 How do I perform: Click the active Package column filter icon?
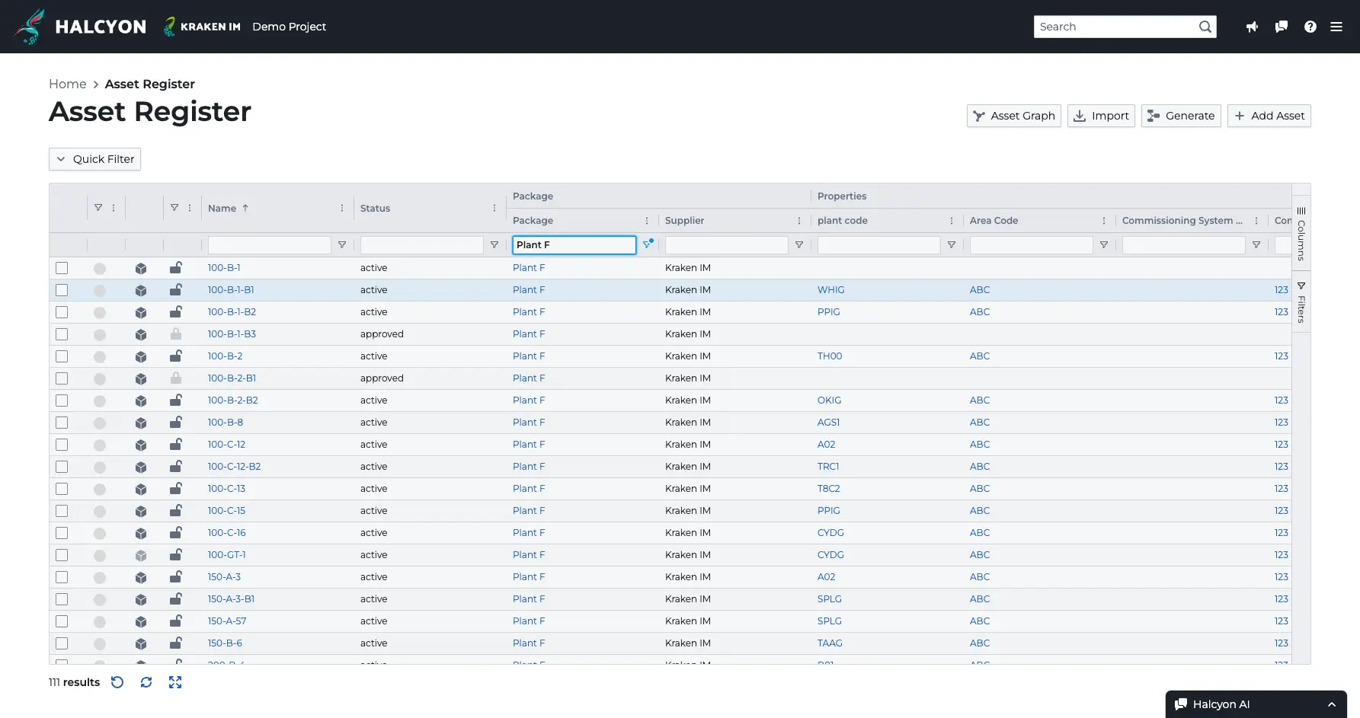click(648, 244)
